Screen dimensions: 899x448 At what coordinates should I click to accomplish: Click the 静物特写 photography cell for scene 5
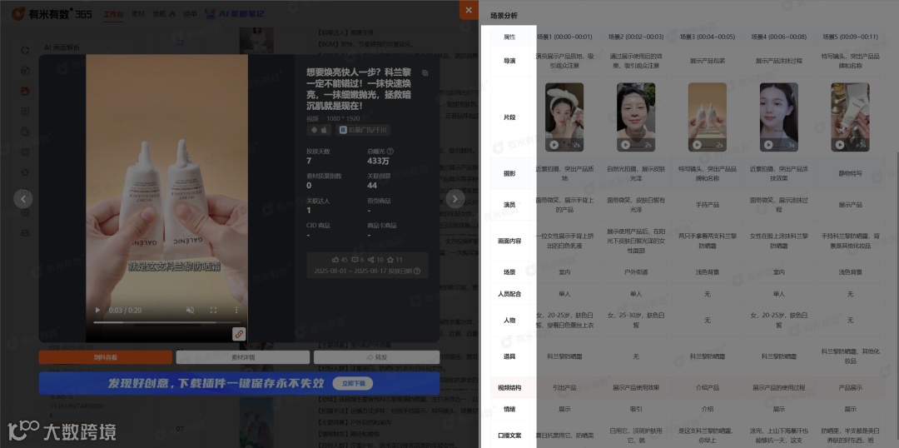[x=850, y=173]
